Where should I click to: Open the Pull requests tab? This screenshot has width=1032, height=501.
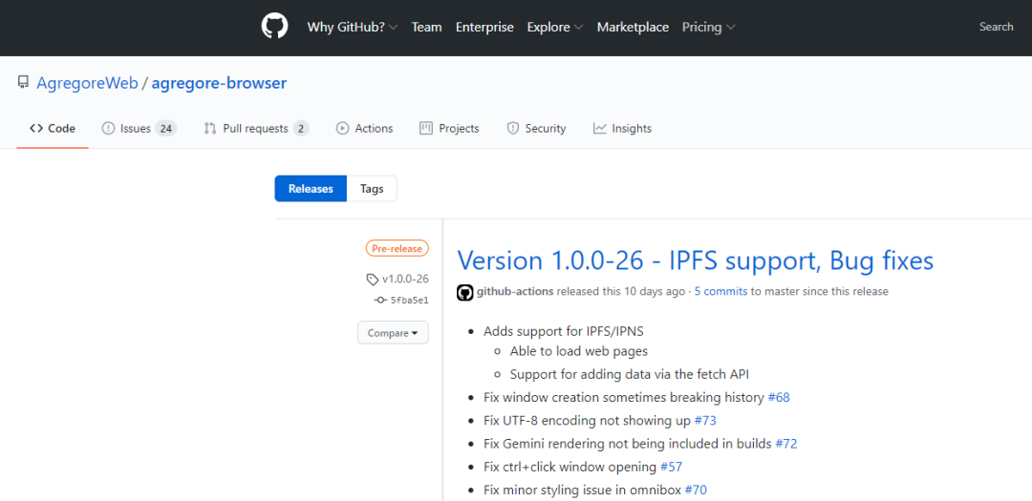[257, 128]
